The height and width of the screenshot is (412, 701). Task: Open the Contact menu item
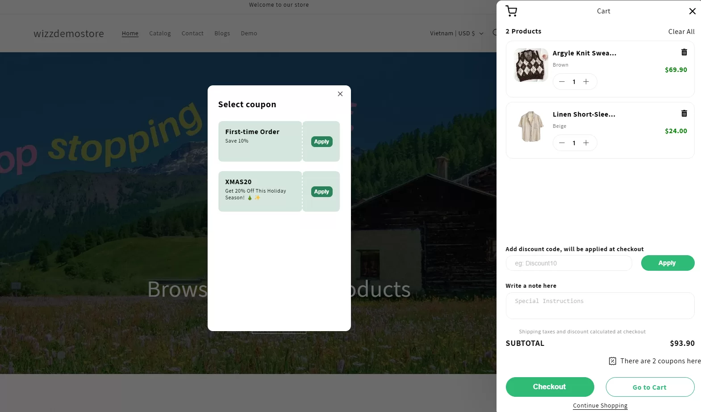pyautogui.click(x=192, y=34)
